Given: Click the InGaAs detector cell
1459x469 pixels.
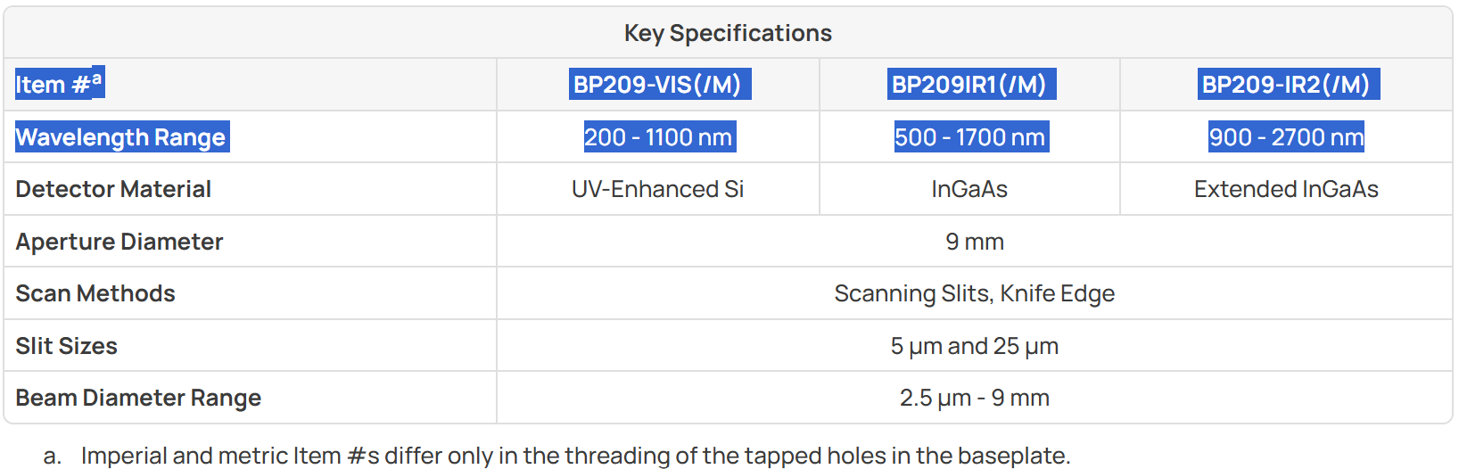Looking at the screenshot, I should coord(969,189).
